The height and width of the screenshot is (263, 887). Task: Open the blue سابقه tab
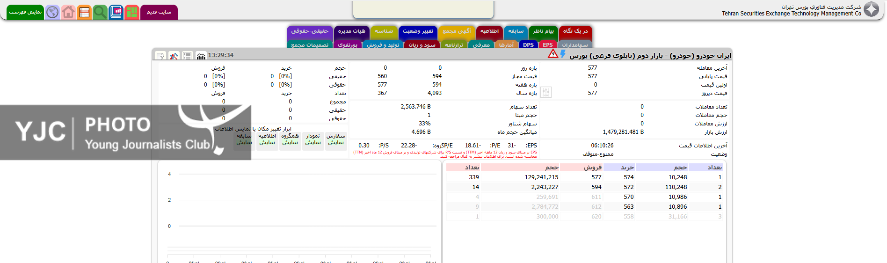[516, 32]
